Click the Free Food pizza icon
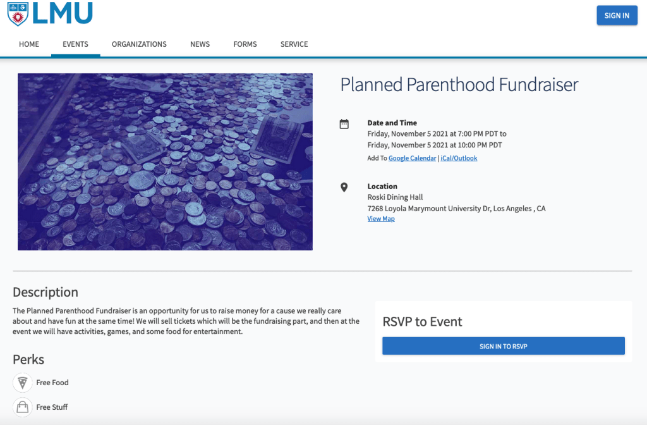The height and width of the screenshot is (425, 647). coord(23,383)
